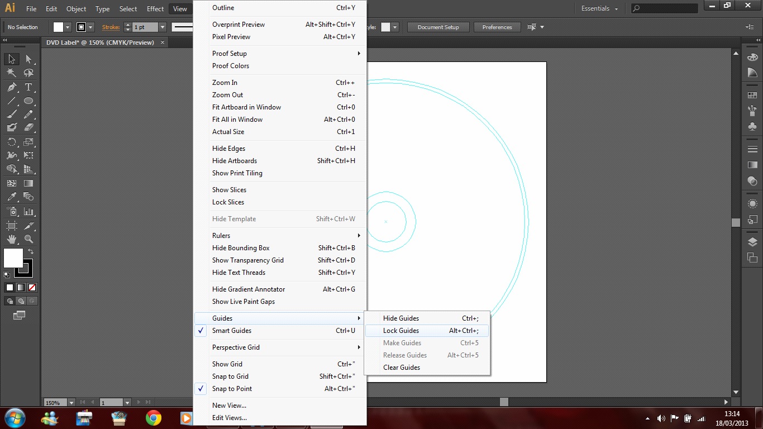The image size is (763, 429).
Task: Select the Eyedropper tool
Action: (12, 197)
